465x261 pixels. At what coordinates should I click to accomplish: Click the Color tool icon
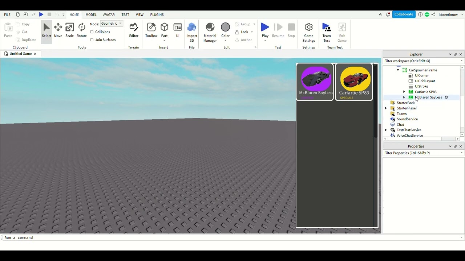[226, 28]
